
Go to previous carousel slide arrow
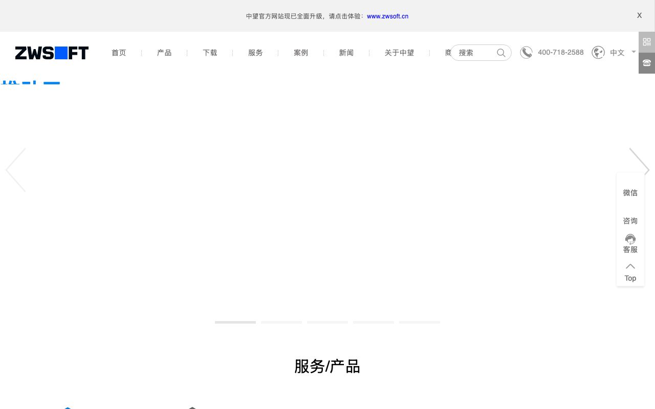[x=16, y=170]
